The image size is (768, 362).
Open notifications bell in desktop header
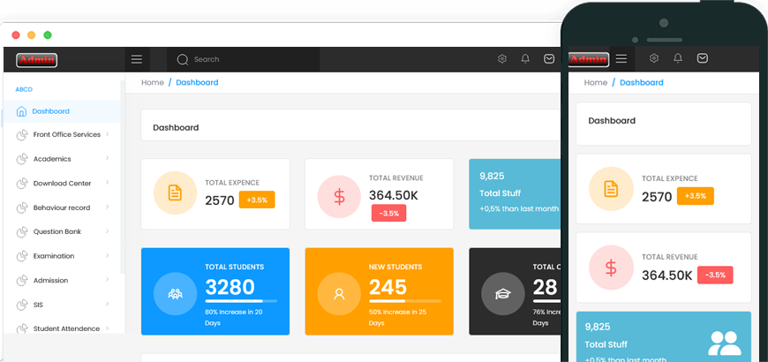point(525,59)
